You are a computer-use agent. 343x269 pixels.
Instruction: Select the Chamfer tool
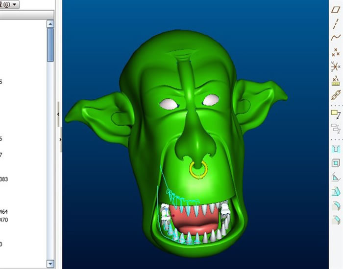pyautogui.click(x=336, y=220)
